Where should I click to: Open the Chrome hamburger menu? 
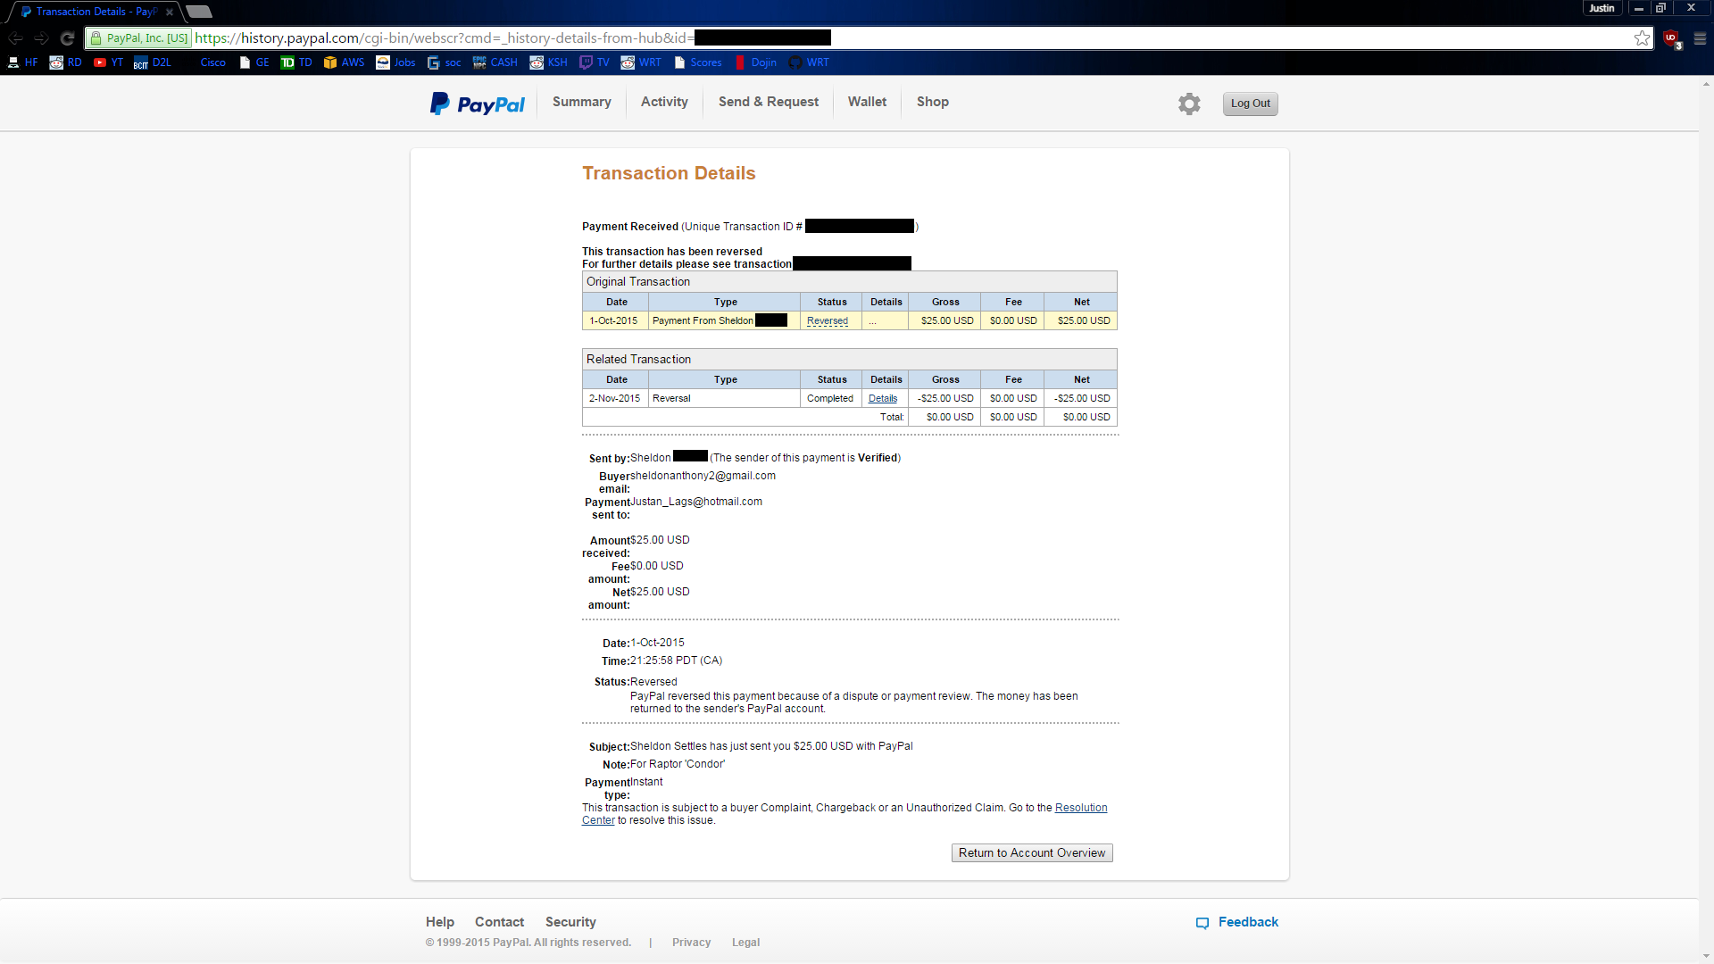1700,38
